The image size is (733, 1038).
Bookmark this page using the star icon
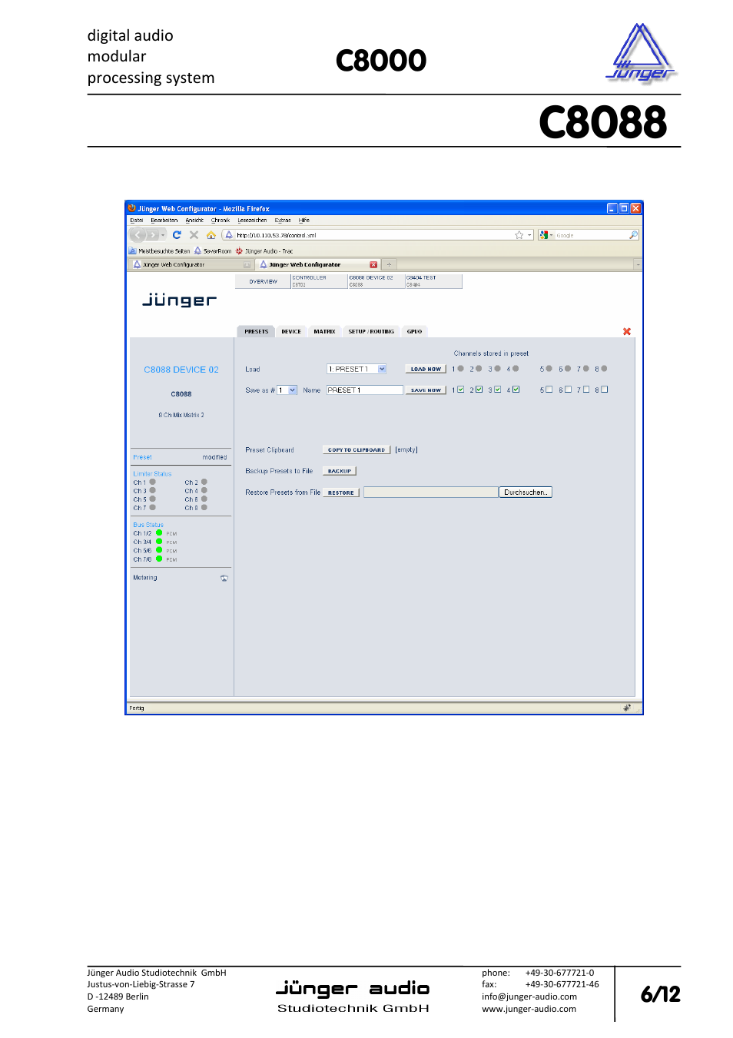click(519, 235)
